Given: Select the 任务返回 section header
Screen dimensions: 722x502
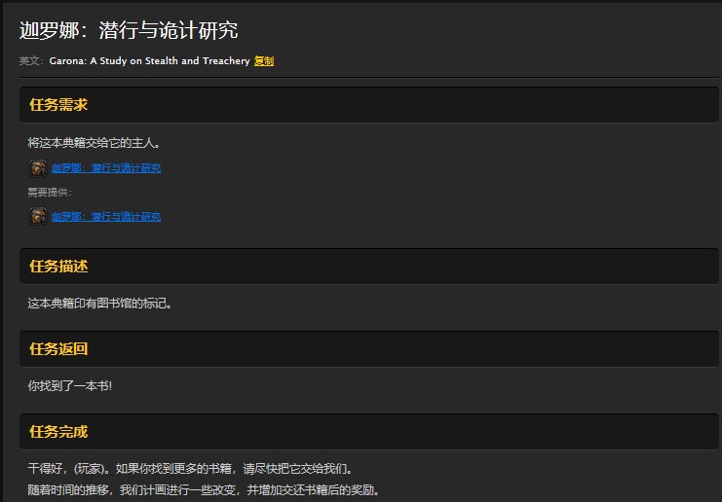Looking at the screenshot, I should (58, 349).
